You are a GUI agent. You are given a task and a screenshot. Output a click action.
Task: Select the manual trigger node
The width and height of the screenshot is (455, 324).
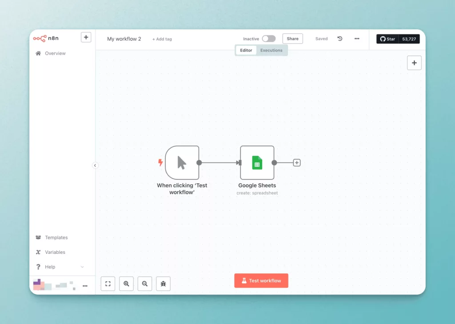point(182,162)
